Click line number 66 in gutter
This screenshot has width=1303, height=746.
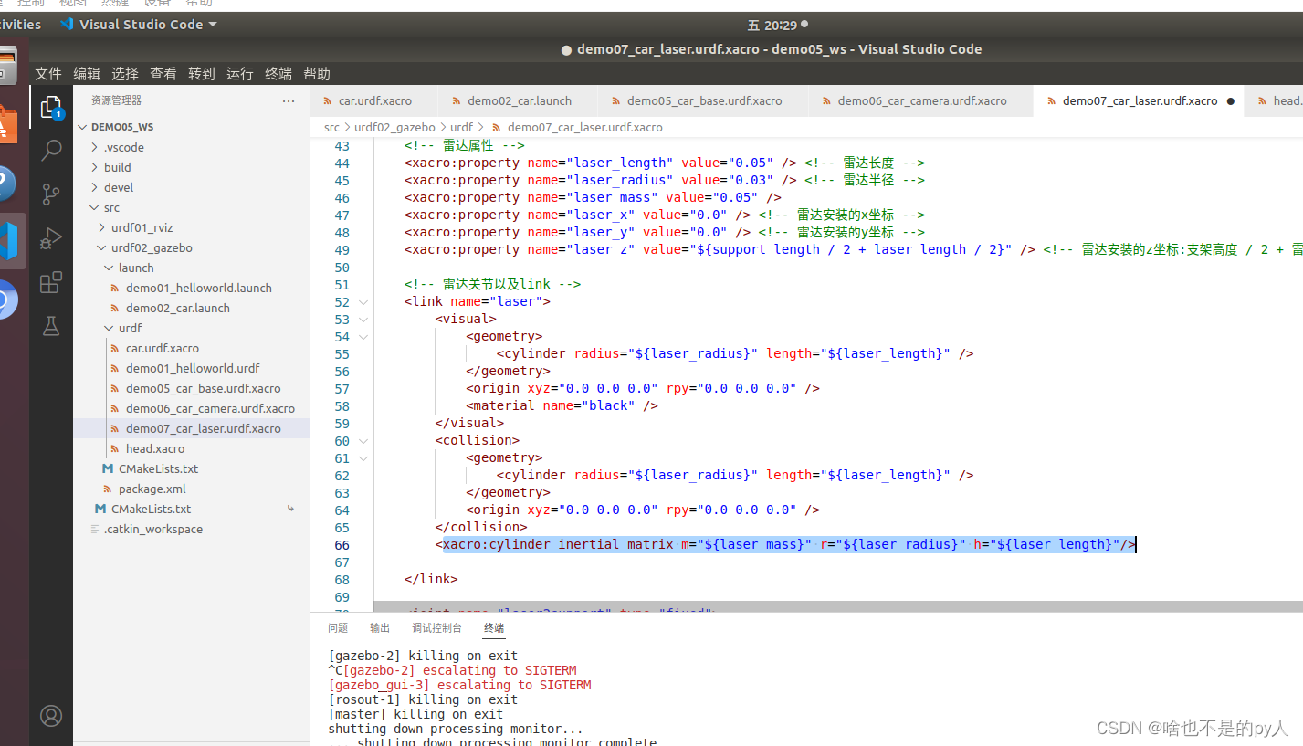coord(342,545)
